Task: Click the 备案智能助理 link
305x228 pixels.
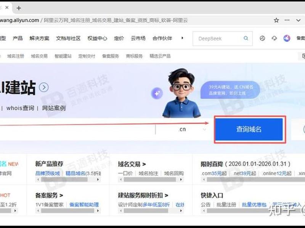Action: point(84,204)
